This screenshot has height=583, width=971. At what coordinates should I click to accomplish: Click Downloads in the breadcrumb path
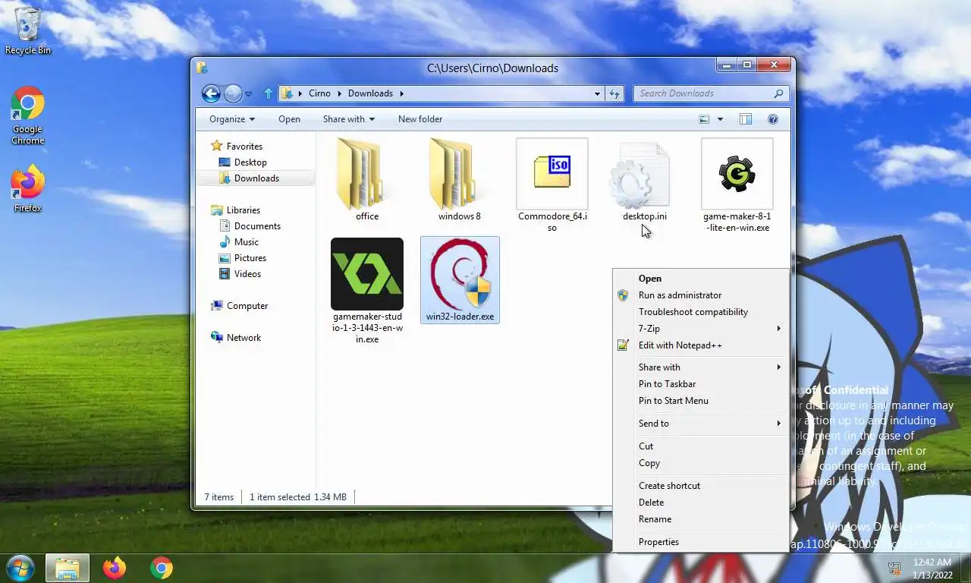point(370,93)
